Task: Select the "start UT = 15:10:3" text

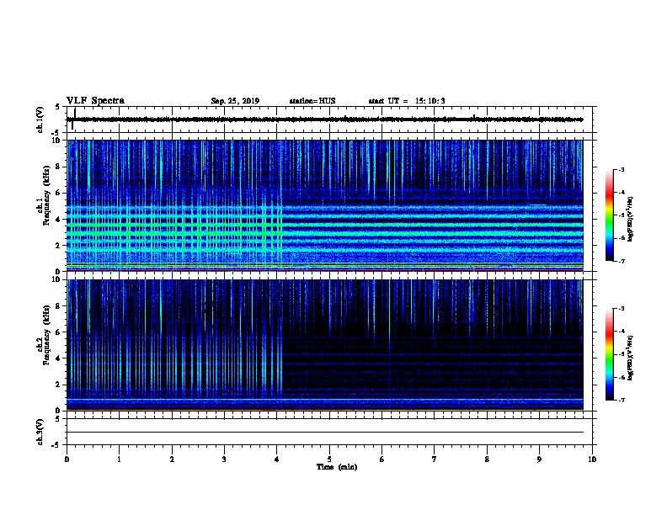Action: (x=407, y=101)
